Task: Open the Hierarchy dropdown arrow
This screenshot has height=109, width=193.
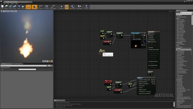Action: [x=89, y=7]
